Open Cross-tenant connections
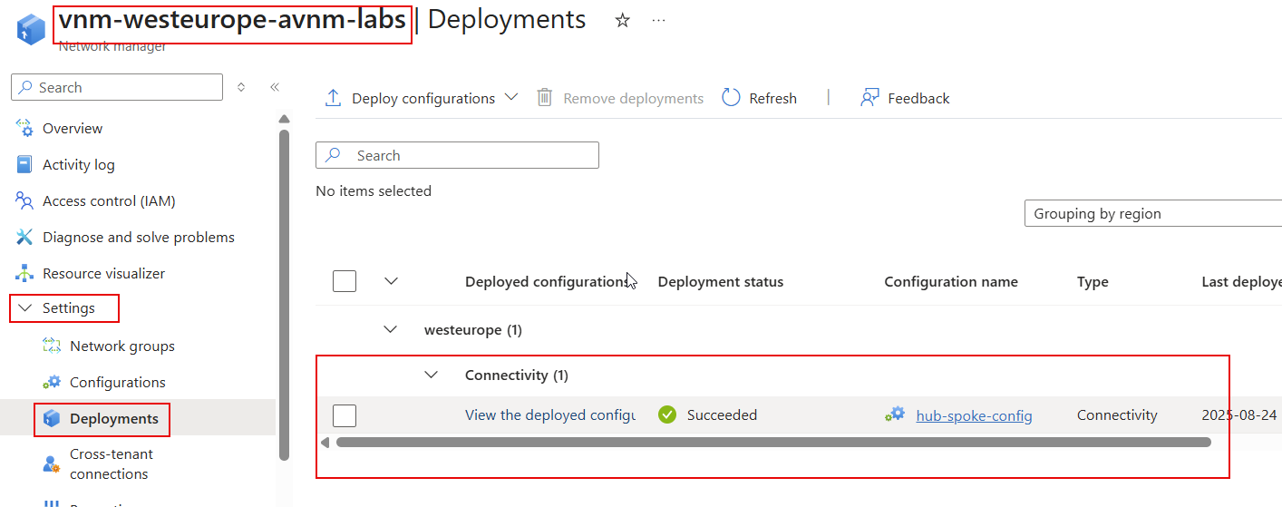 click(x=112, y=464)
